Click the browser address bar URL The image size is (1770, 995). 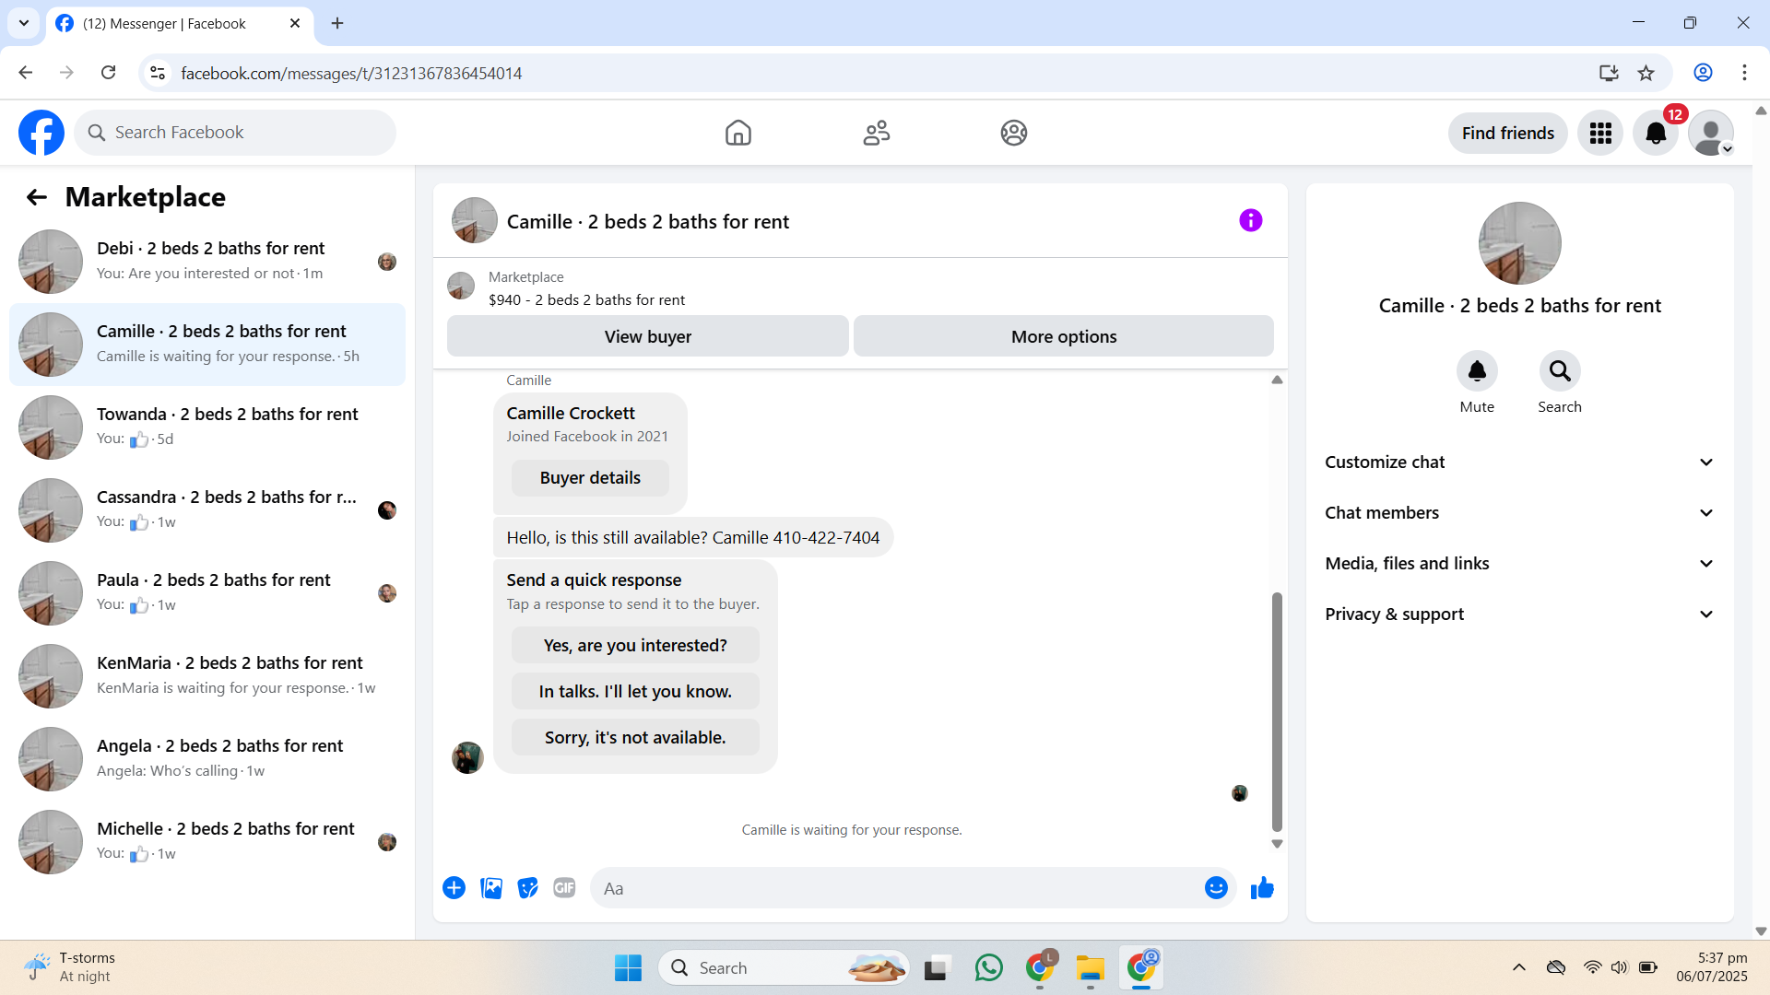tap(351, 73)
